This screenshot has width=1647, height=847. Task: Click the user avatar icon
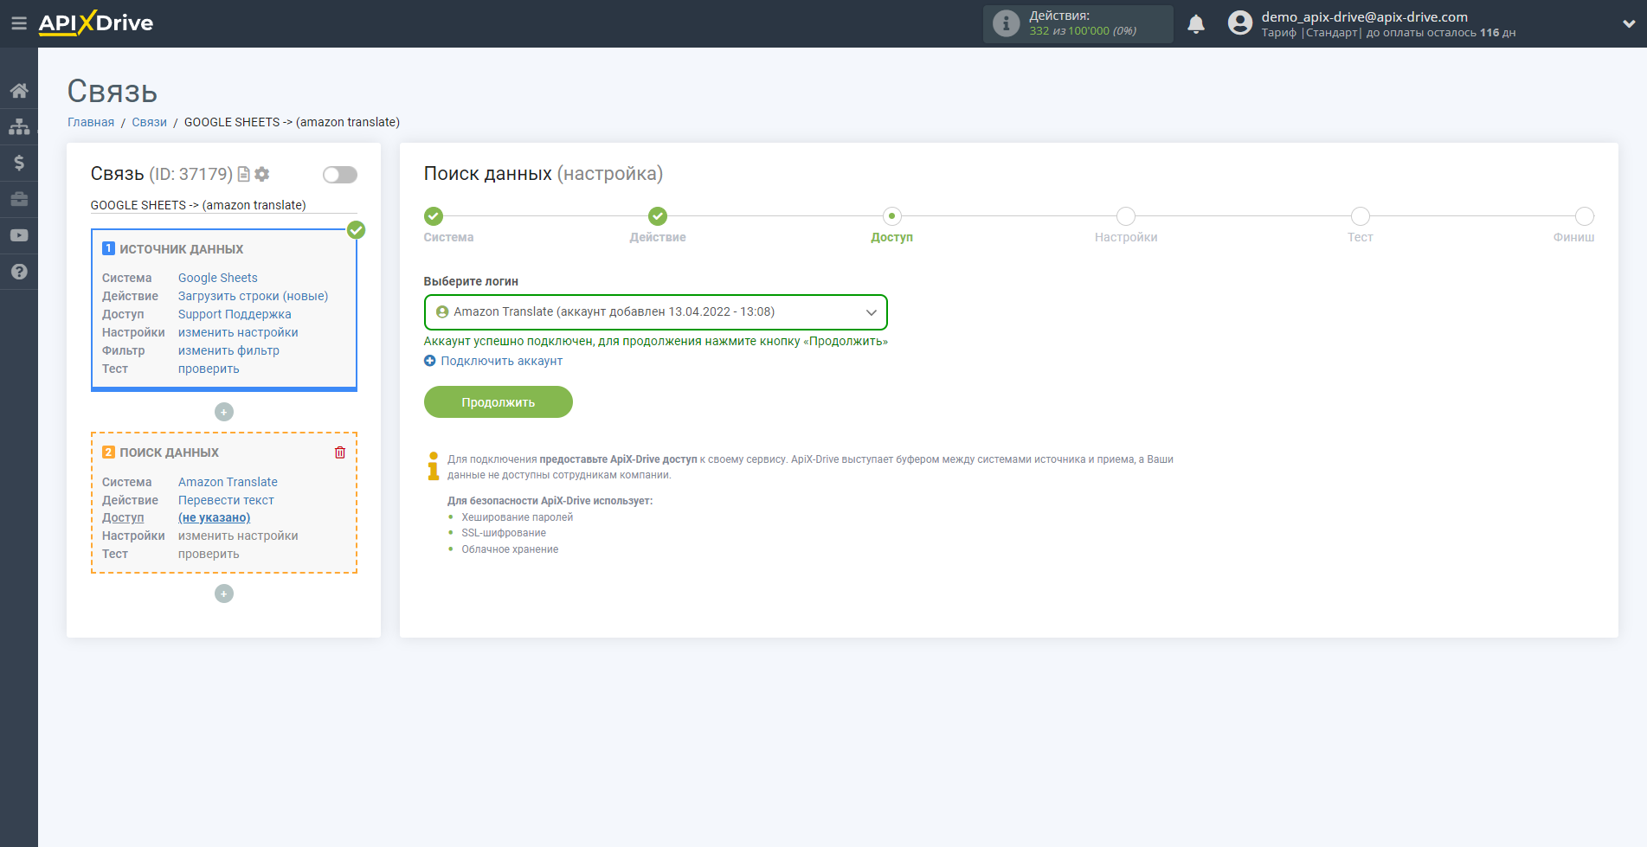pos(1240,23)
